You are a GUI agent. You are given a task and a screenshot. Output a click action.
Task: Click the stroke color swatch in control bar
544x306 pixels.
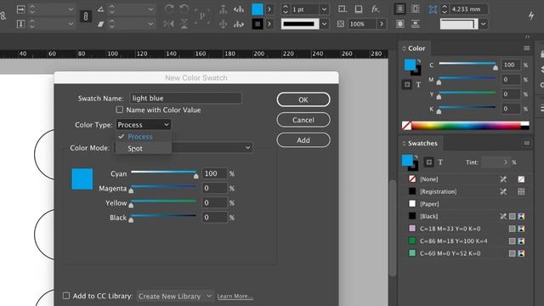[x=257, y=24]
